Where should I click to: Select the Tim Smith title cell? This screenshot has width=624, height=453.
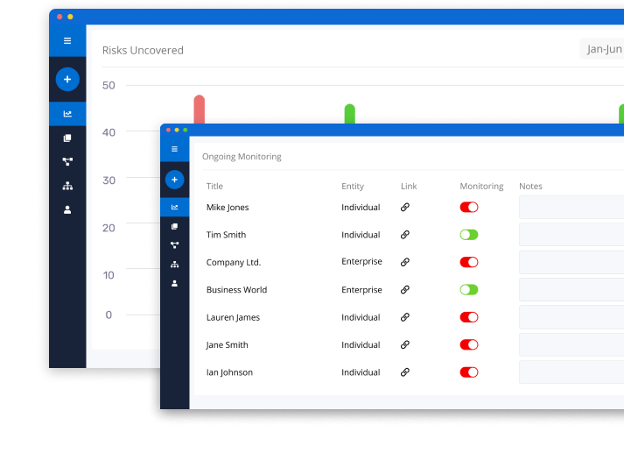[x=226, y=235]
